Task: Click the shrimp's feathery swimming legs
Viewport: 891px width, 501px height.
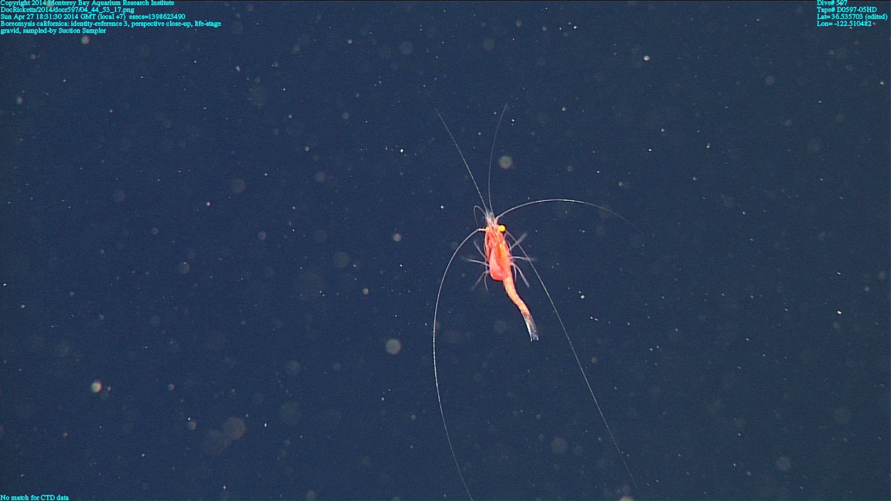Action: [478, 262]
